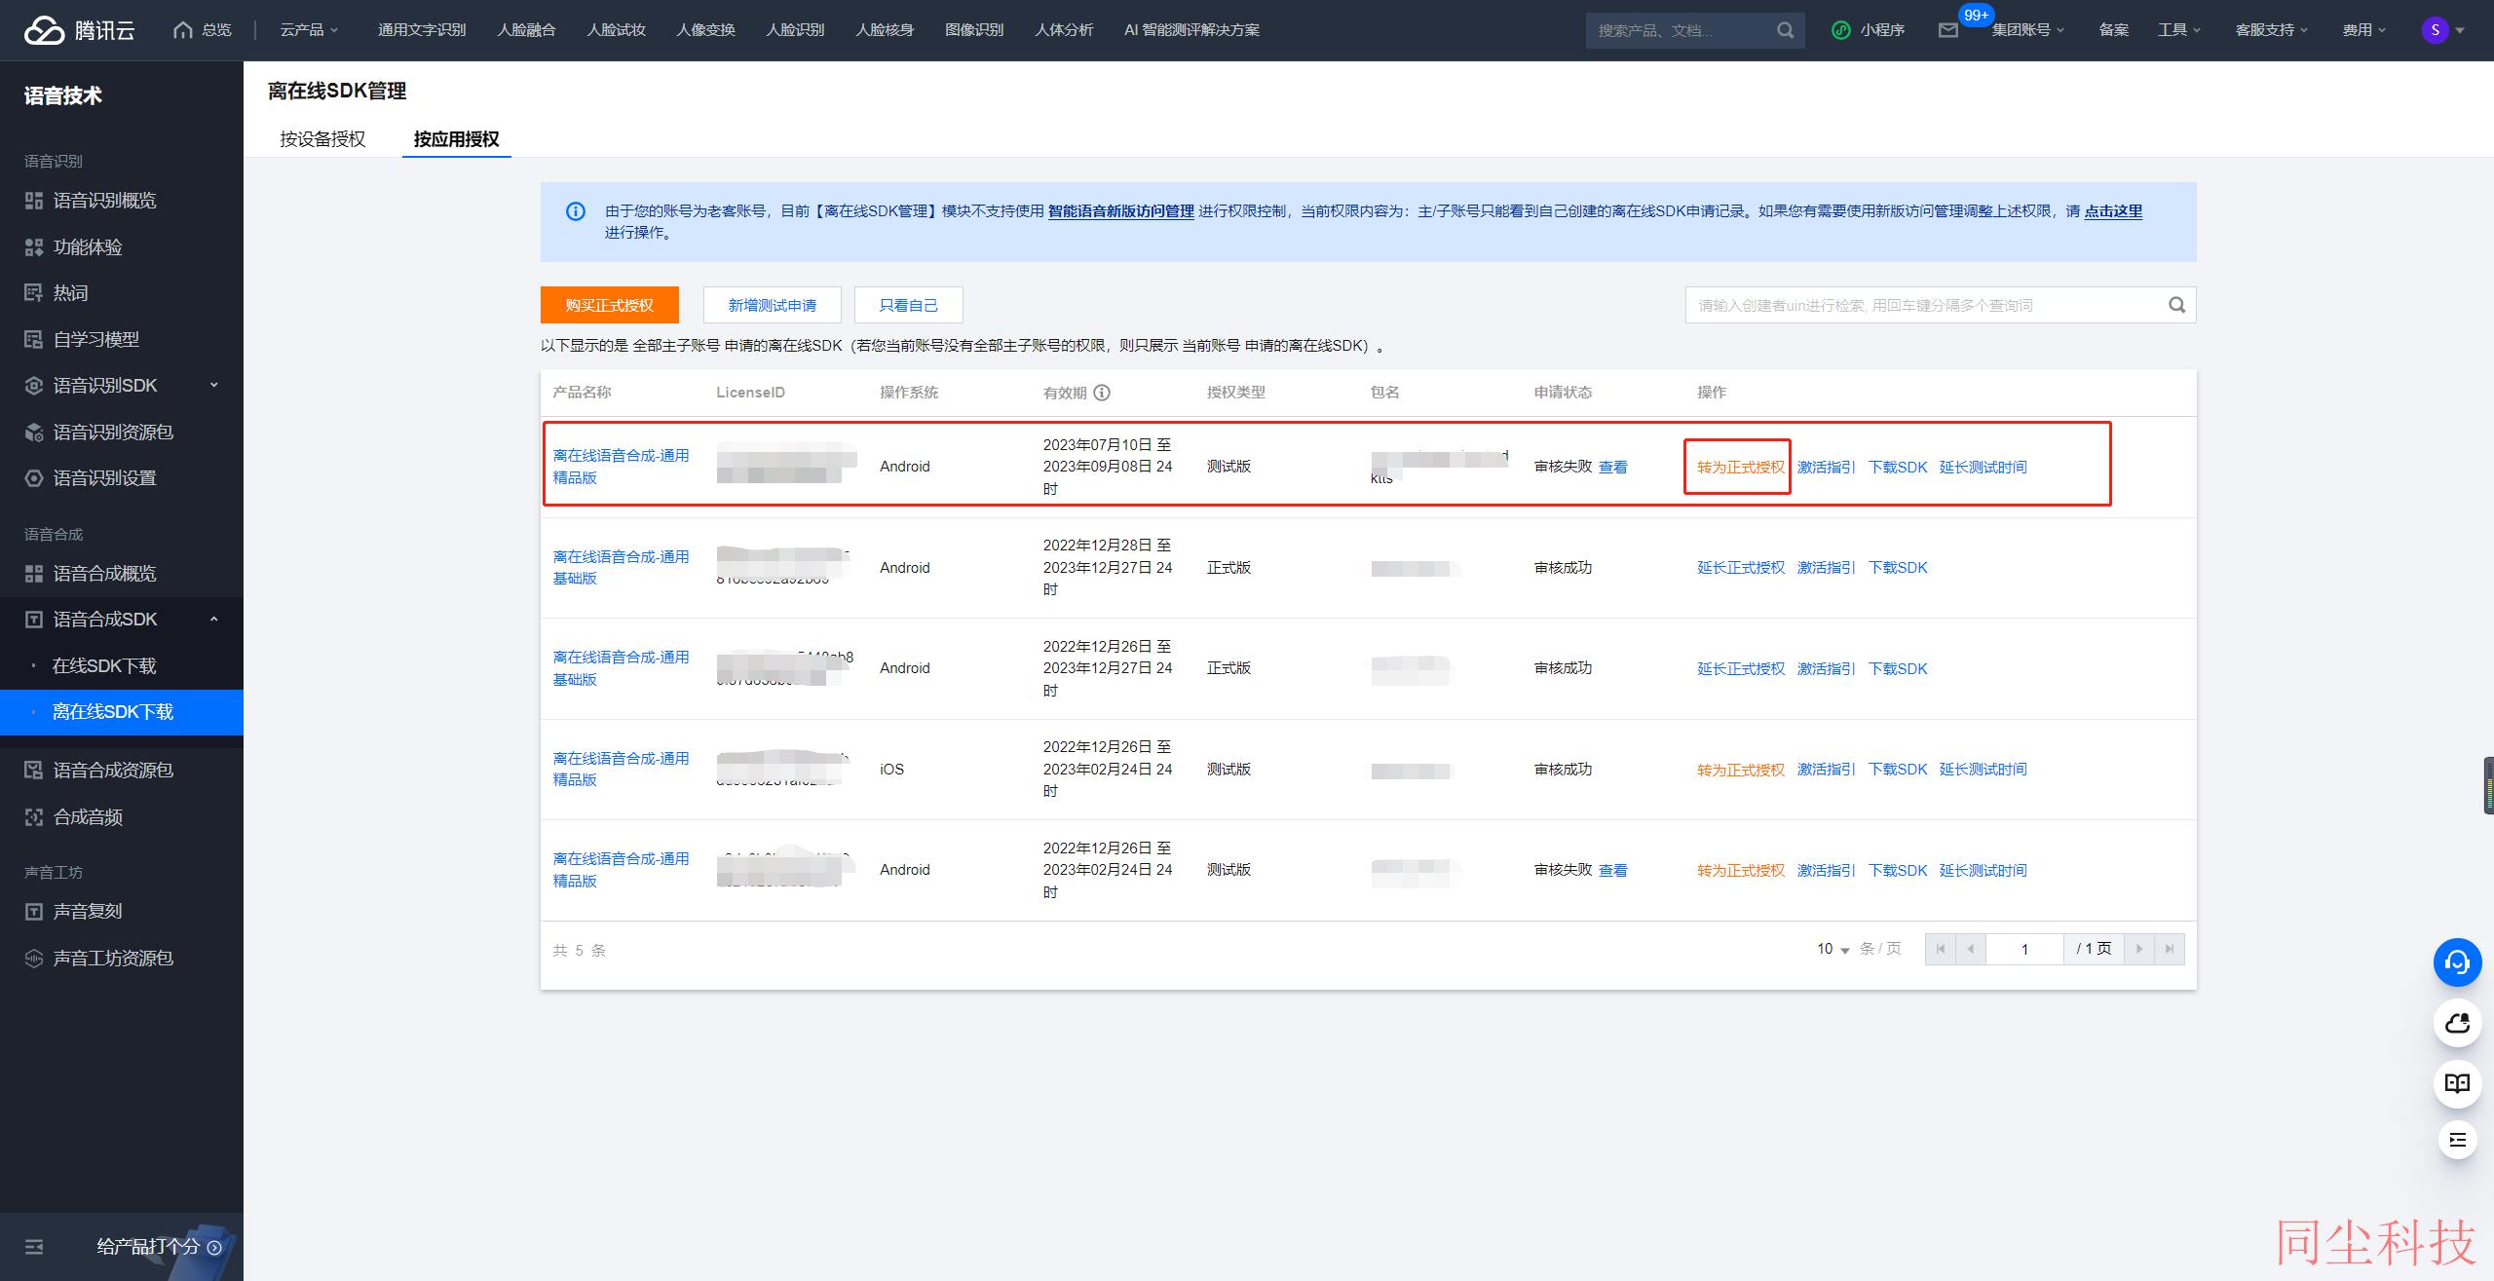The image size is (2494, 1281).
Task: Open the home overview icon 总览
Action: pyautogui.click(x=203, y=30)
